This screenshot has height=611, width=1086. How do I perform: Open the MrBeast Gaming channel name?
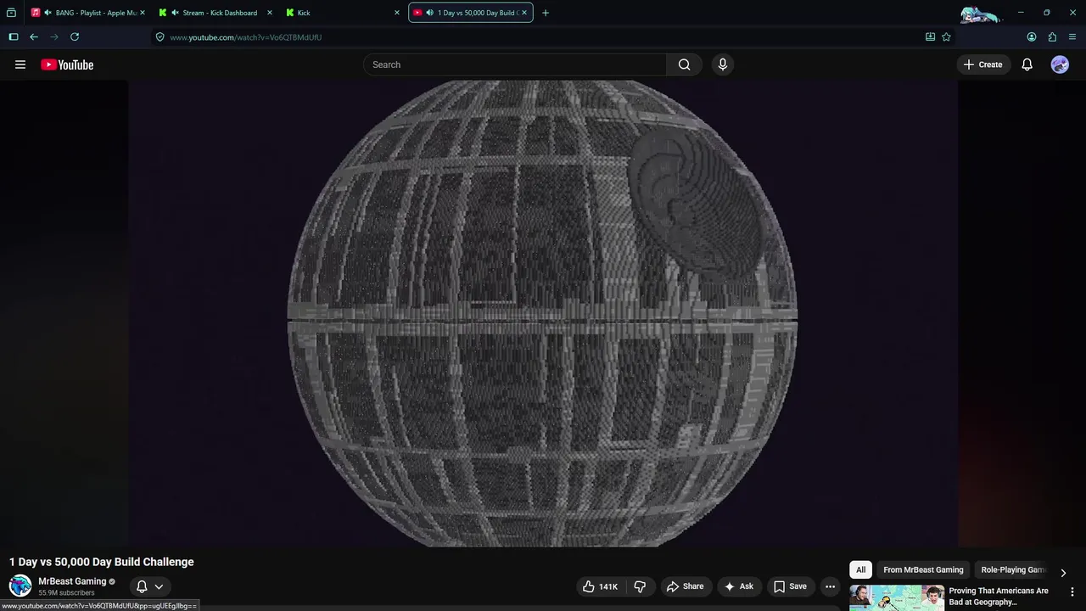[x=72, y=581]
